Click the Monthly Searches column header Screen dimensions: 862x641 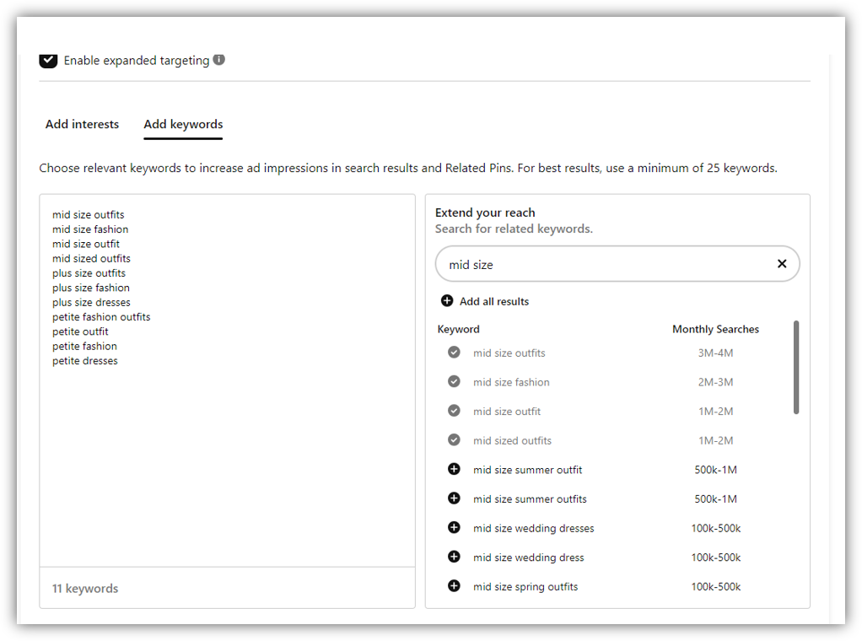[x=715, y=329]
